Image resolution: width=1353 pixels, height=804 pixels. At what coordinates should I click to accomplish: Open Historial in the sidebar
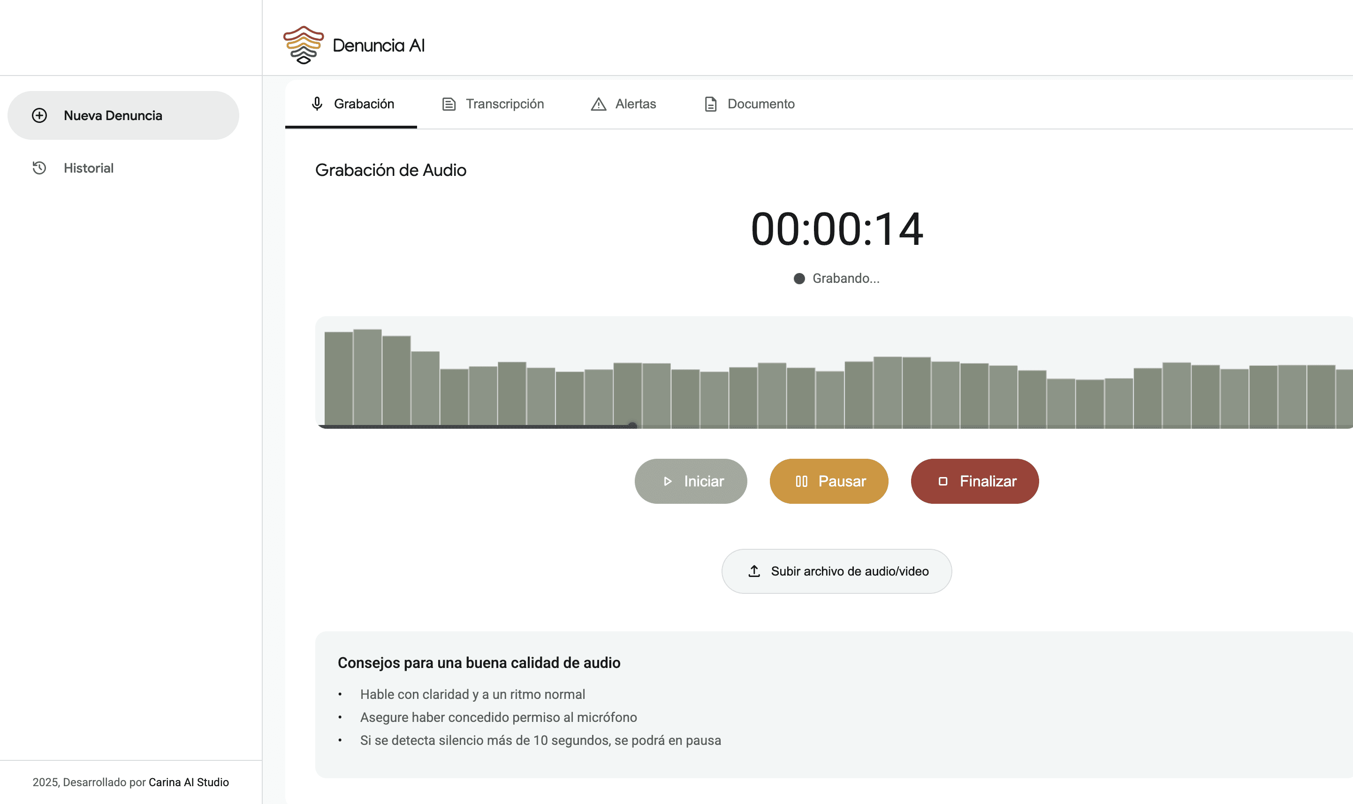(88, 168)
